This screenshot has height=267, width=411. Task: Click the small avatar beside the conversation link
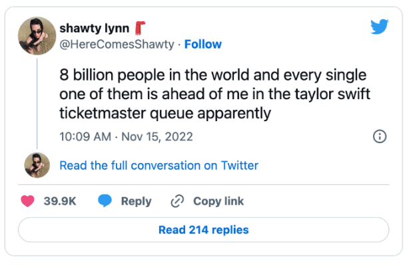[36, 164]
